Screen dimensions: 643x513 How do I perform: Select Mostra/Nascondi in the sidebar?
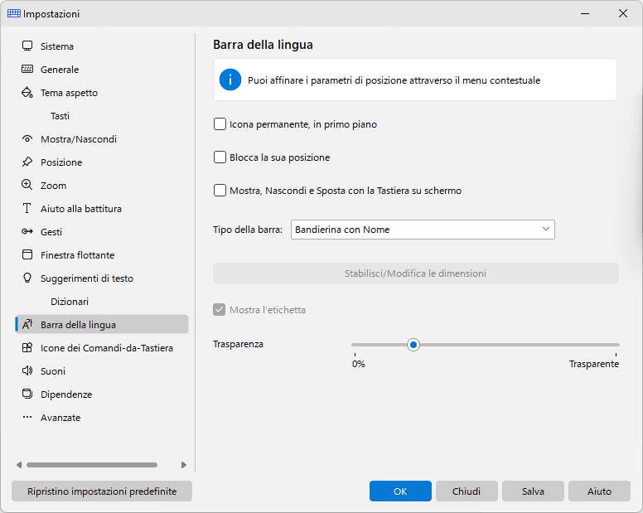click(102, 139)
